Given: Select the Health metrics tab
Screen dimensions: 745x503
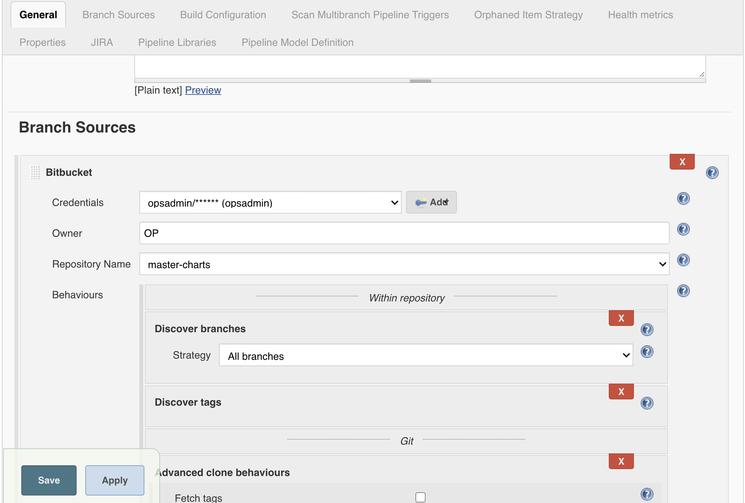Looking at the screenshot, I should click(x=640, y=15).
